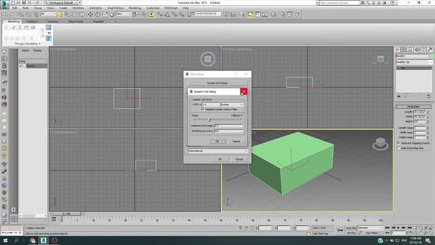
Task: Click Cancel in System Unit Setup dialog
Action: click(x=236, y=142)
